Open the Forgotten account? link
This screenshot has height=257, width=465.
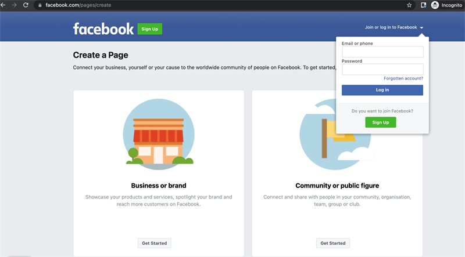(403, 78)
